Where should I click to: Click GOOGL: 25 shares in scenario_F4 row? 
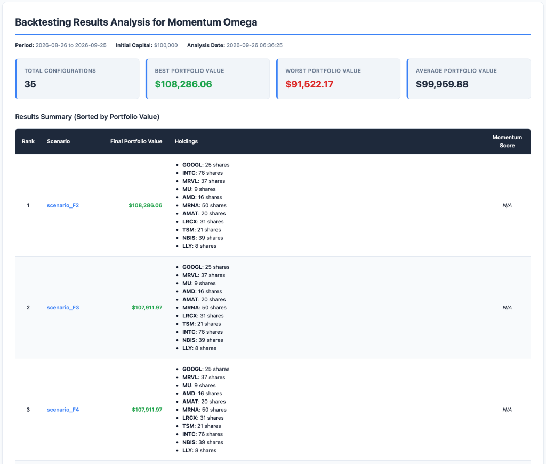[206, 369]
